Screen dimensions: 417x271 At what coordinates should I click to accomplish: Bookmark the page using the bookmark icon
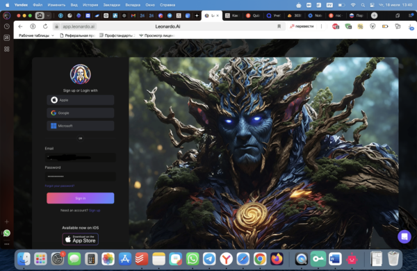click(x=279, y=26)
